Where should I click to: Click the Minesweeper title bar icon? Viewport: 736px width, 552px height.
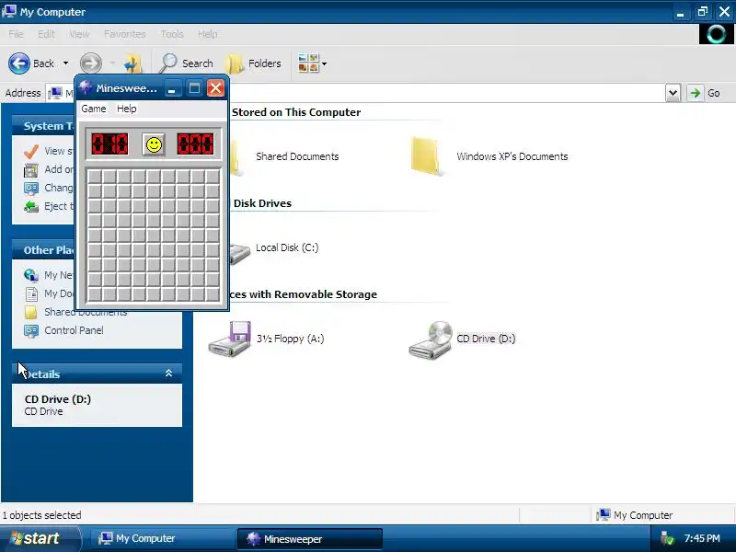86,87
